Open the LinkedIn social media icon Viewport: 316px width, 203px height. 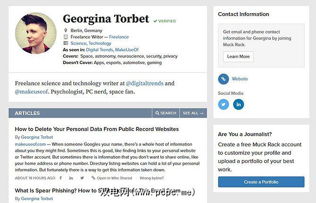pos(239,104)
